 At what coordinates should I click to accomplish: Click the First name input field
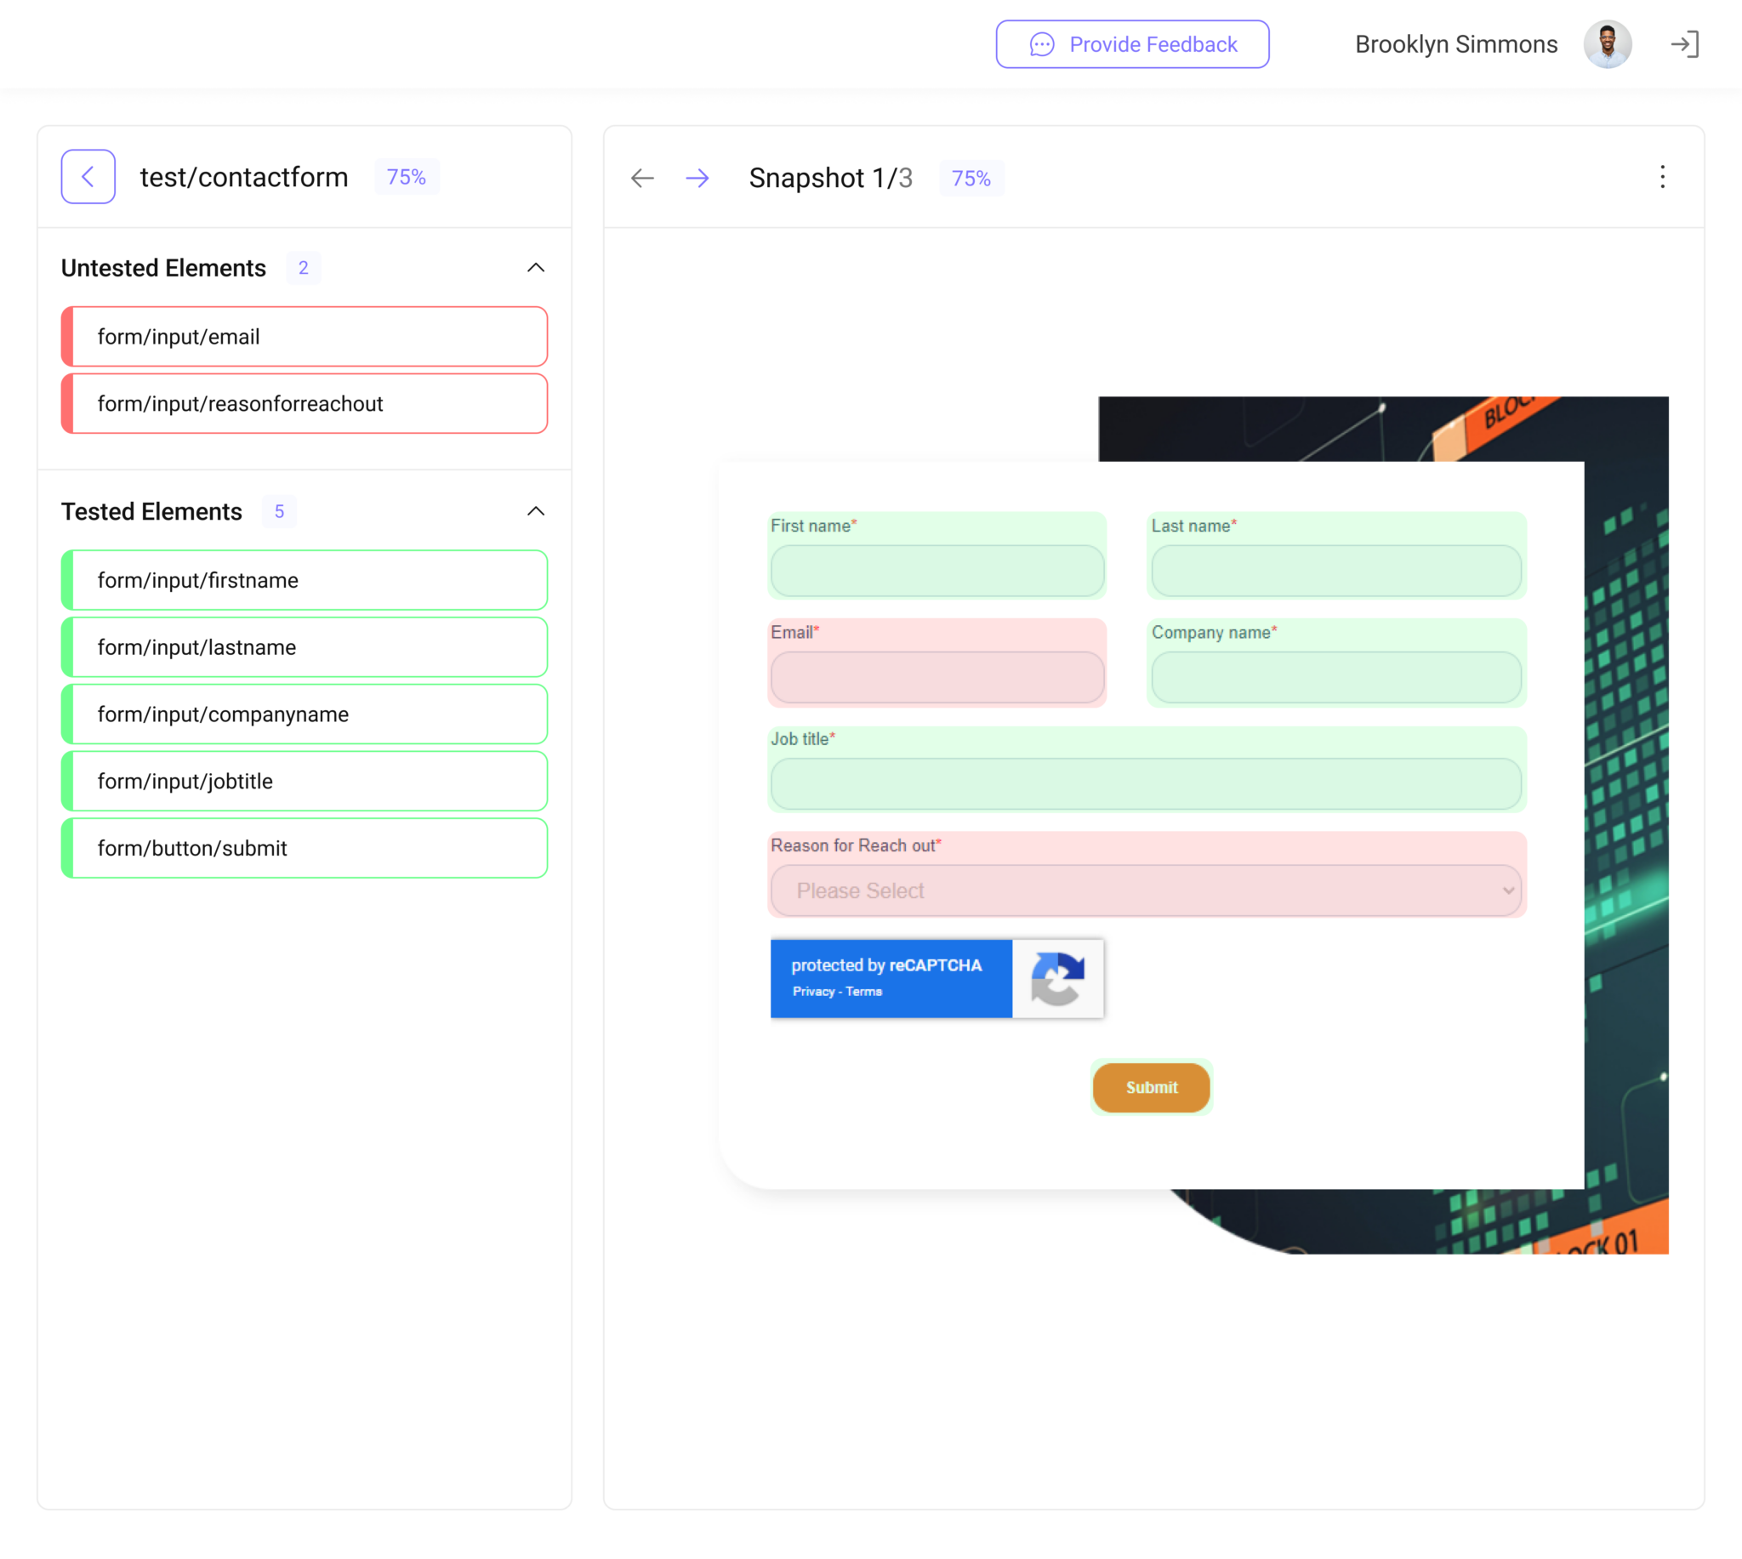point(937,571)
